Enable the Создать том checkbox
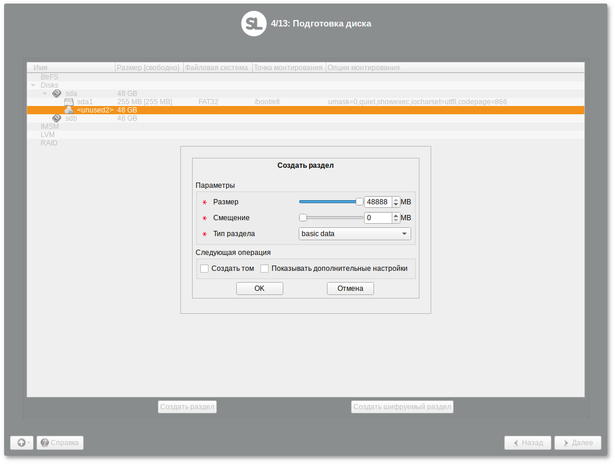 [x=204, y=268]
